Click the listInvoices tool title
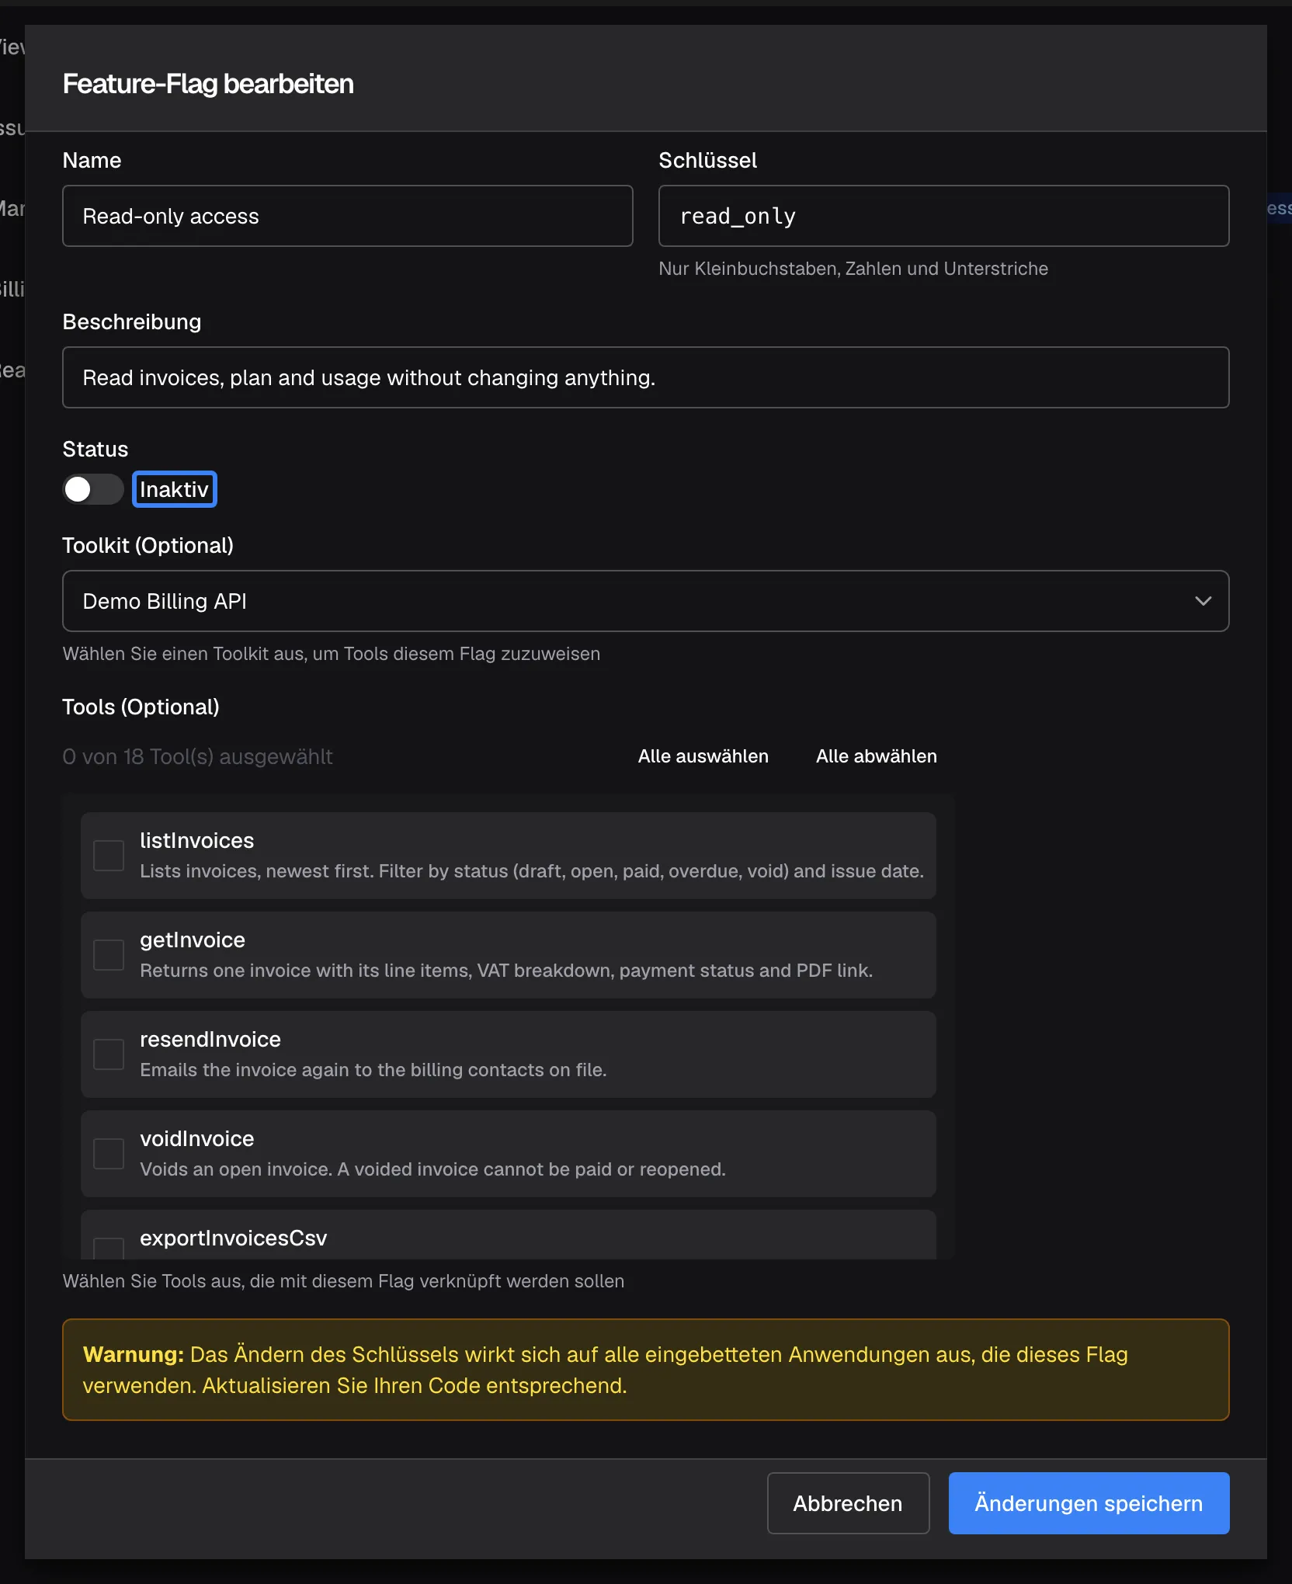Image resolution: width=1292 pixels, height=1584 pixels. point(197,840)
